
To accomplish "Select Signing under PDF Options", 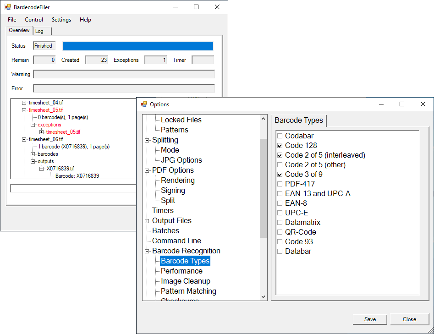I will click(x=173, y=191).
